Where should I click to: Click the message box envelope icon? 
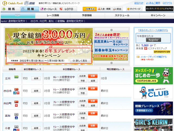click(x=138, y=57)
